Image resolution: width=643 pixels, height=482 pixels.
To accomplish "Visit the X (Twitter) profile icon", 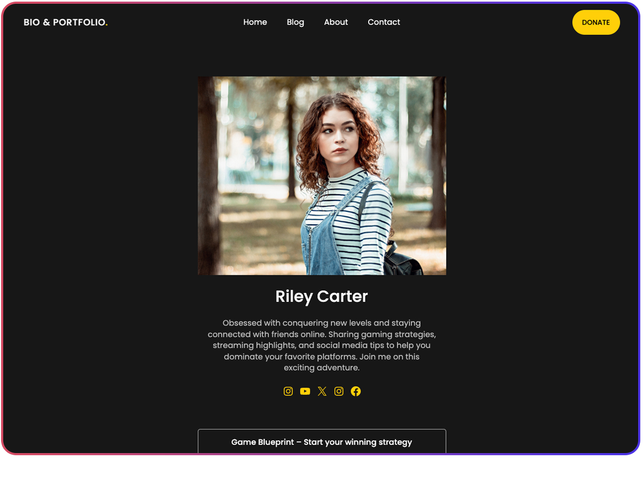I will tap(322, 391).
